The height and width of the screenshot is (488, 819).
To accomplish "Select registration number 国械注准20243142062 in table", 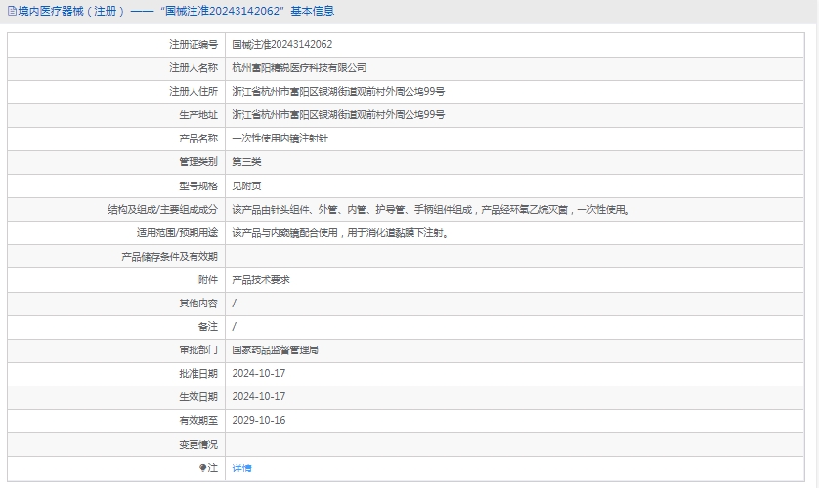I will 281,45.
